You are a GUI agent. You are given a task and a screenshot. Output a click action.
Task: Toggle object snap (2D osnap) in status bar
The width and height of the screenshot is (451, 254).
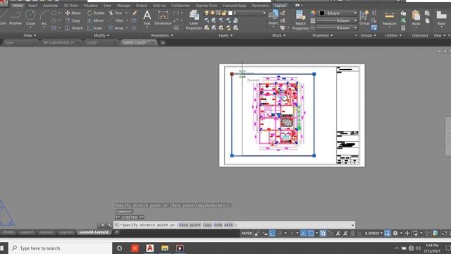click(x=311, y=234)
